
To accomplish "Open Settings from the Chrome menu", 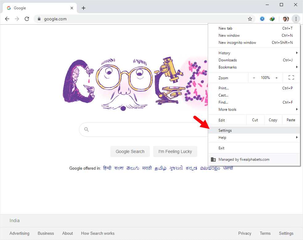I will 254,130.
